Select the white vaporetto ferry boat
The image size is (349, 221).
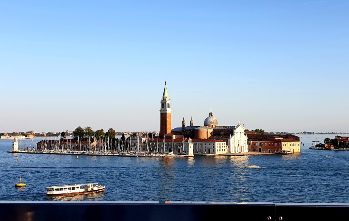click(75, 189)
